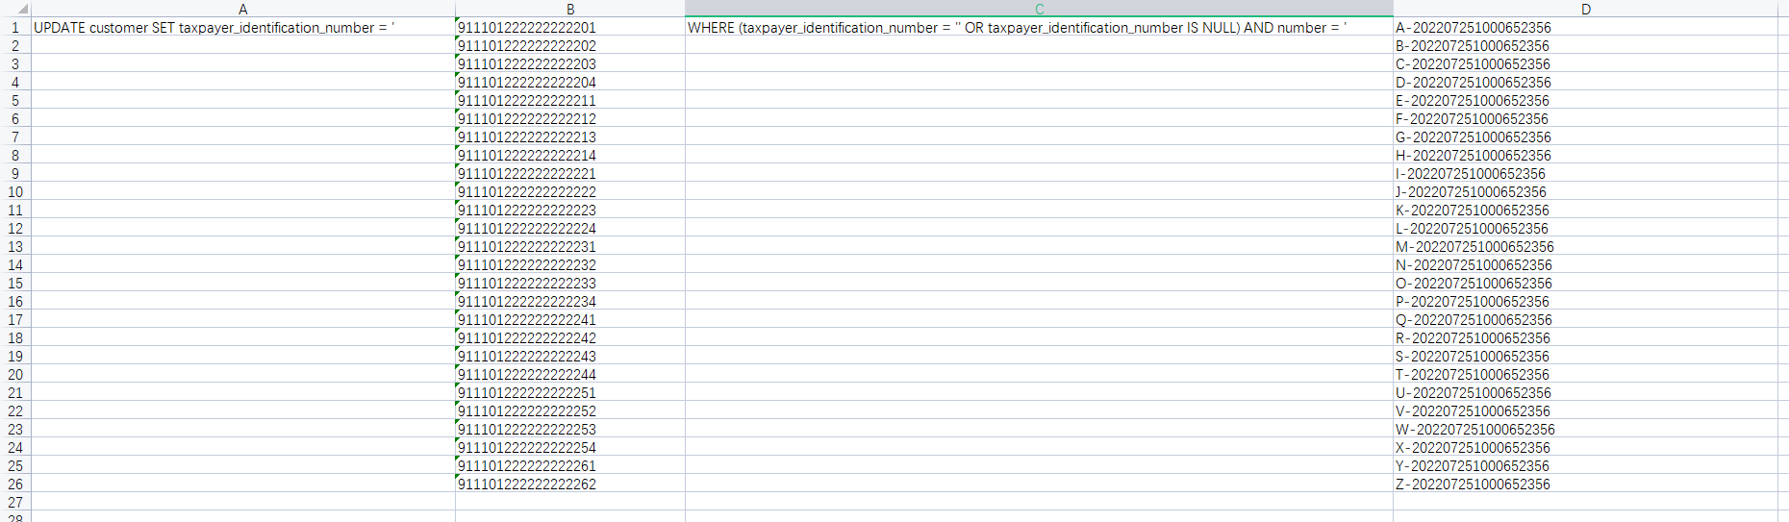
Task: Select cell 911101222222222224
Action: 570,228
